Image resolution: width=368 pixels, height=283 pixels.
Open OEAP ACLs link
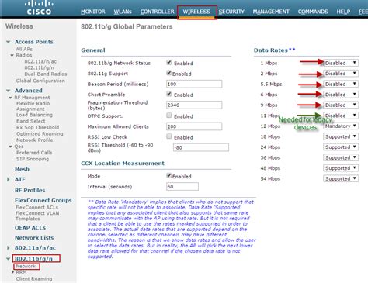pyautogui.click(x=30, y=228)
